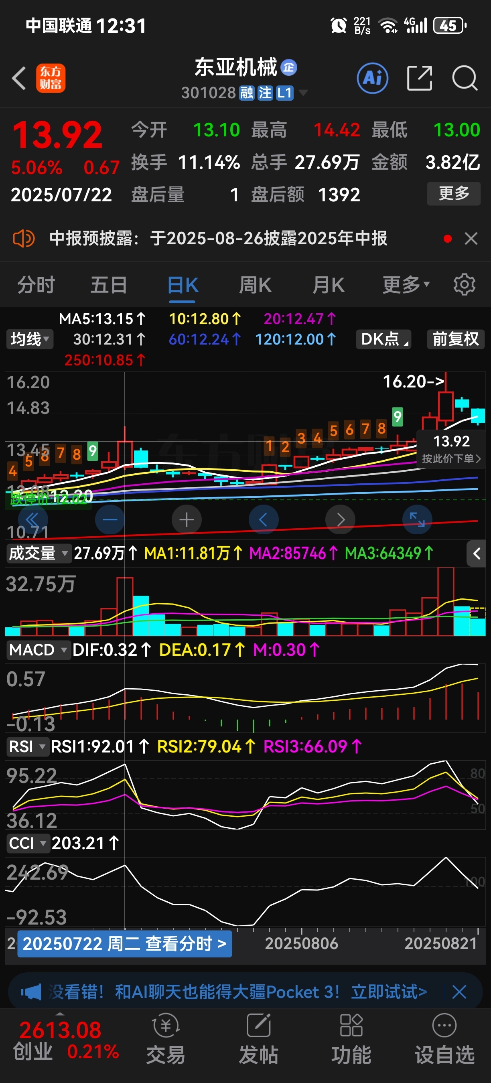Open the 发帖 post tab

coord(258,1038)
